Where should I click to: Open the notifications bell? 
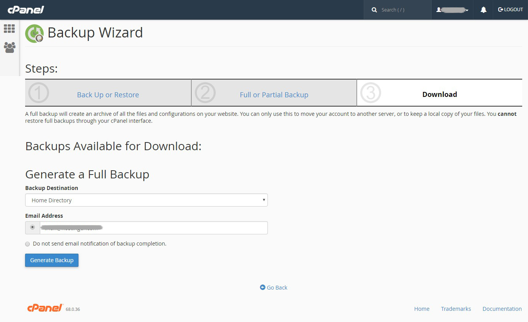(x=483, y=10)
